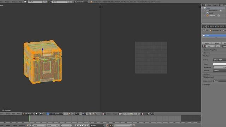Toggle the 3D manipulator widget on or off
226x127 pixels.
(46, 114)
